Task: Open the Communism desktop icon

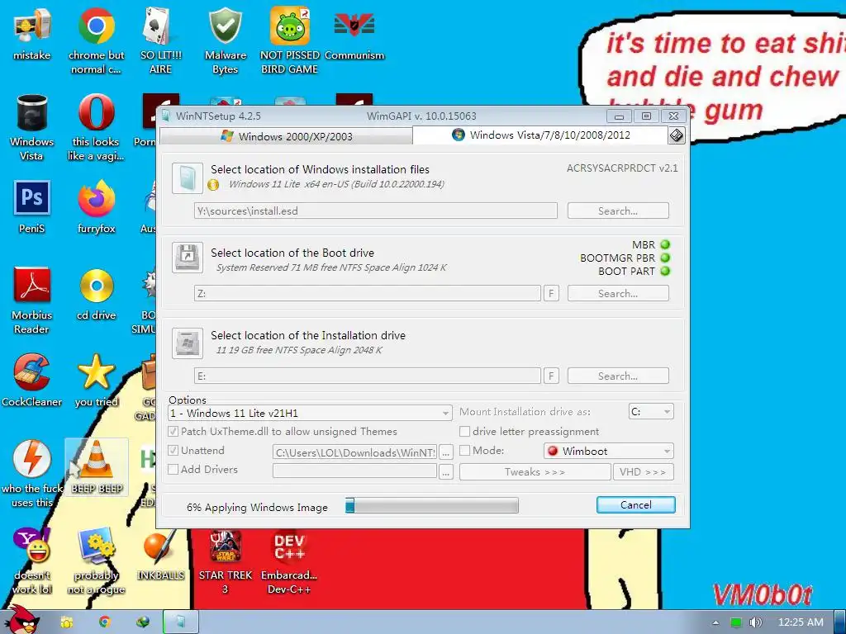Action: (x=354, y=35)
